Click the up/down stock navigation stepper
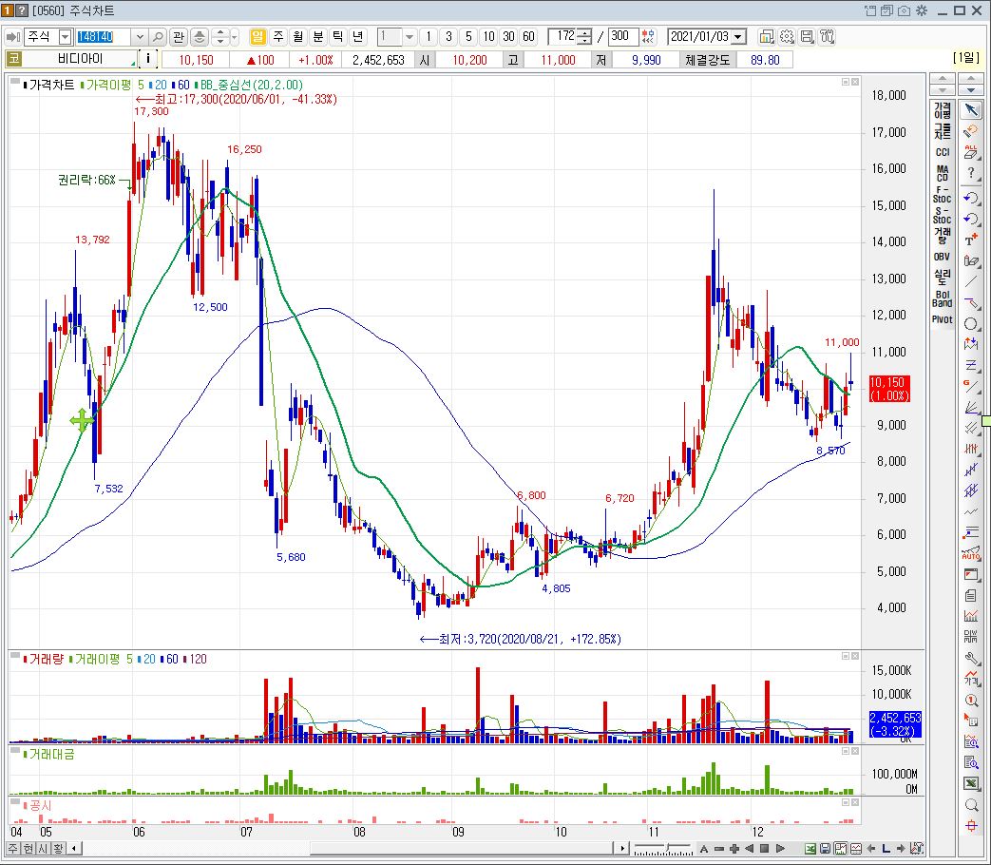The height and width of the screenshot is (865, 991). [x=219, y=37]
